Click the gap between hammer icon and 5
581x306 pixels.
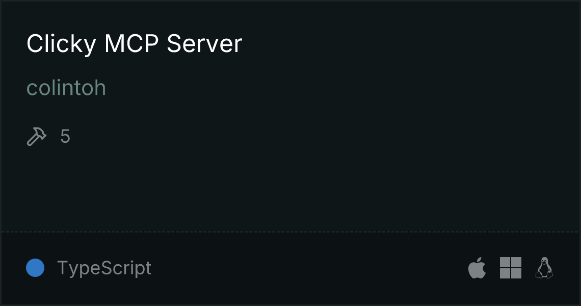point(54,137)
